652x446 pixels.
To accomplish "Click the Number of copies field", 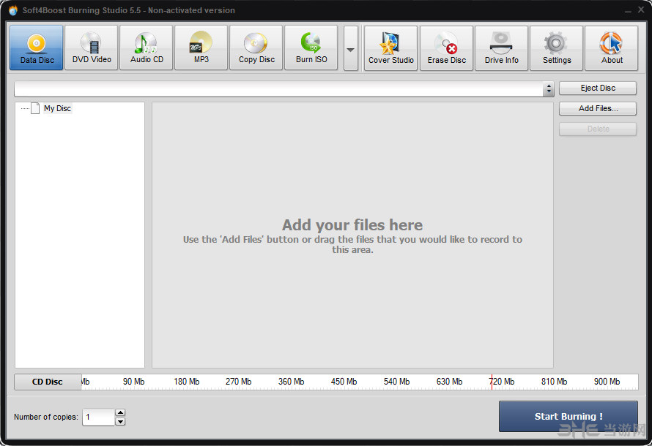I will click(x=99, y=417).
